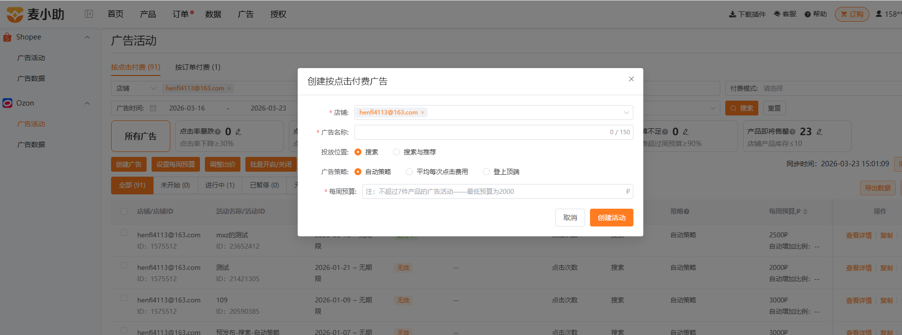Select 已暂停 (0) status tab
902x335 pixels.
point(265,185)
